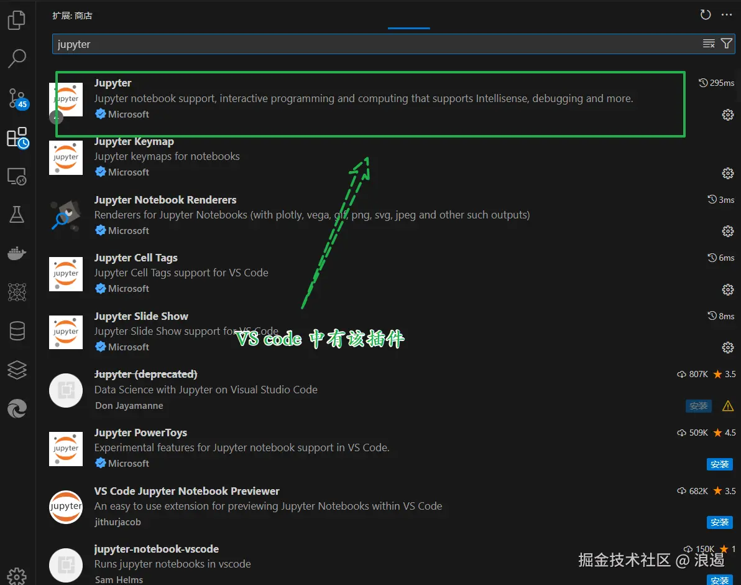Click the Notebook Previewer round logo

point(66,507)
